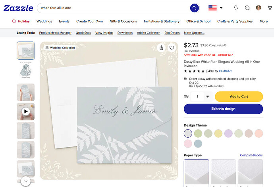Click the Zazzle logo

pyautogui.click(x=18, y=8)
